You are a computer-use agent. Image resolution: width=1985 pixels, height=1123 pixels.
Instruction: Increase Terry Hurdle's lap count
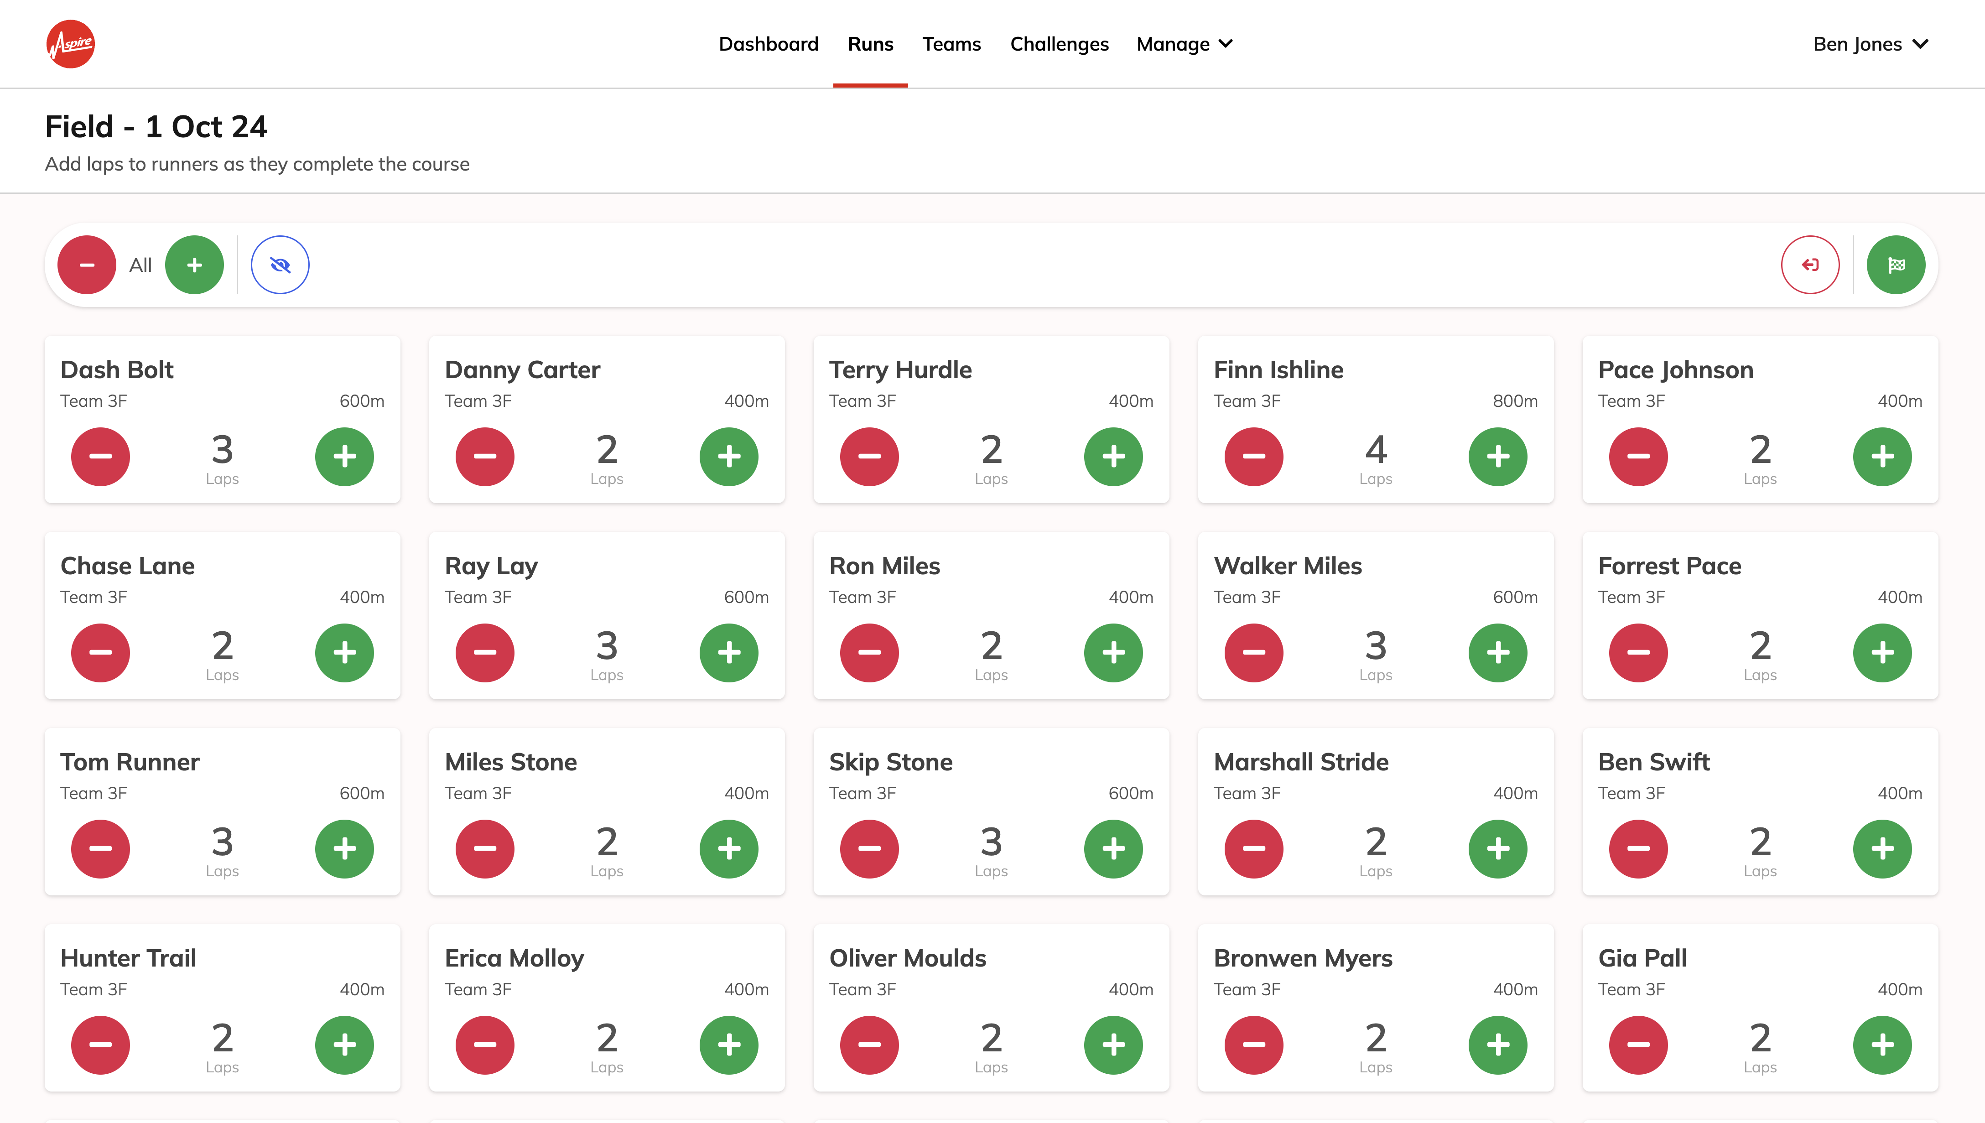pyautogui.click(x=1113, y=457)
